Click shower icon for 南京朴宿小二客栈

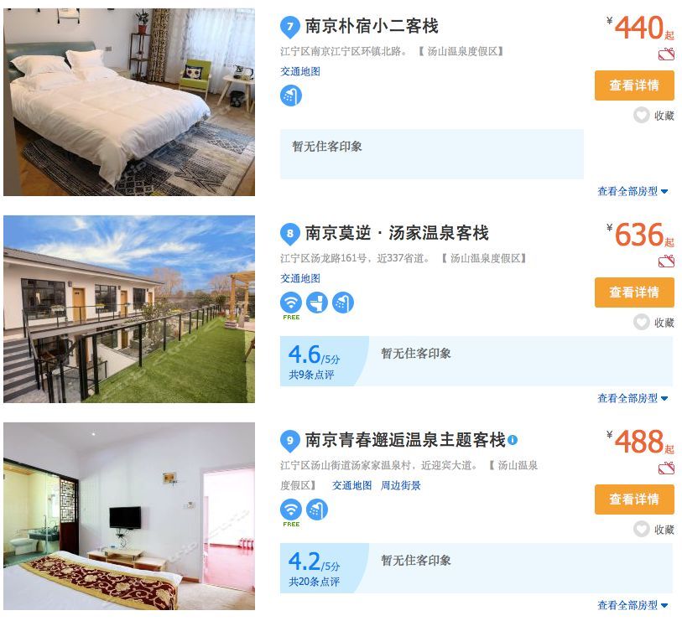[291, 96]
